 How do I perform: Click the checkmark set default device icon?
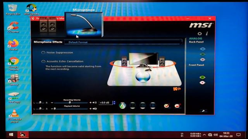coord(167,106)
